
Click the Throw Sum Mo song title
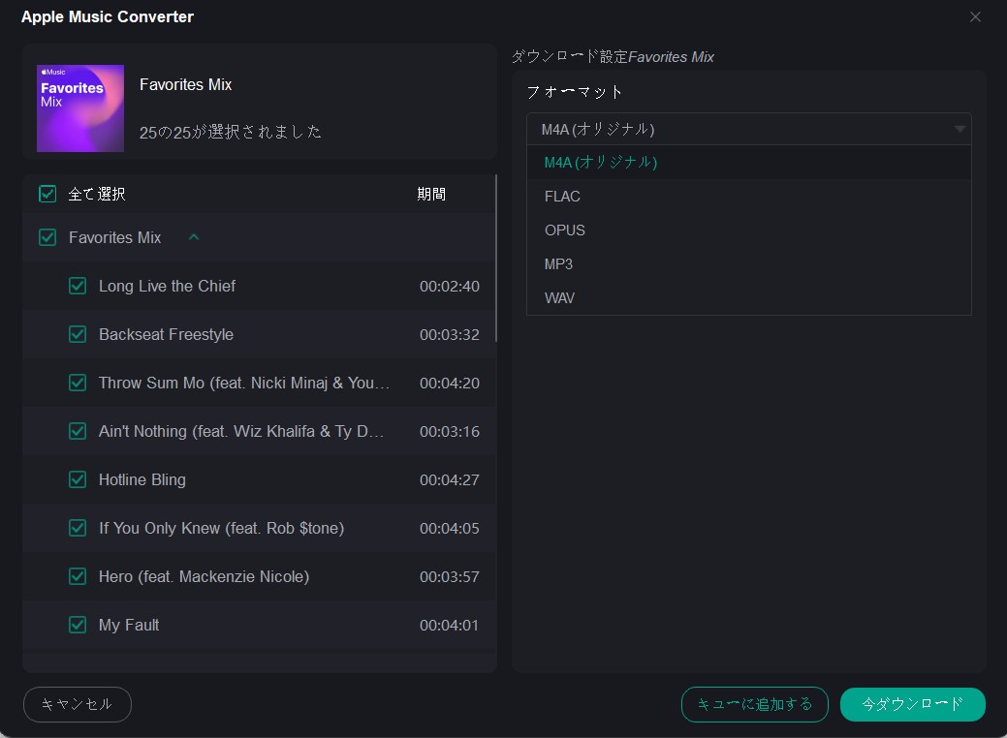[244, 384]
